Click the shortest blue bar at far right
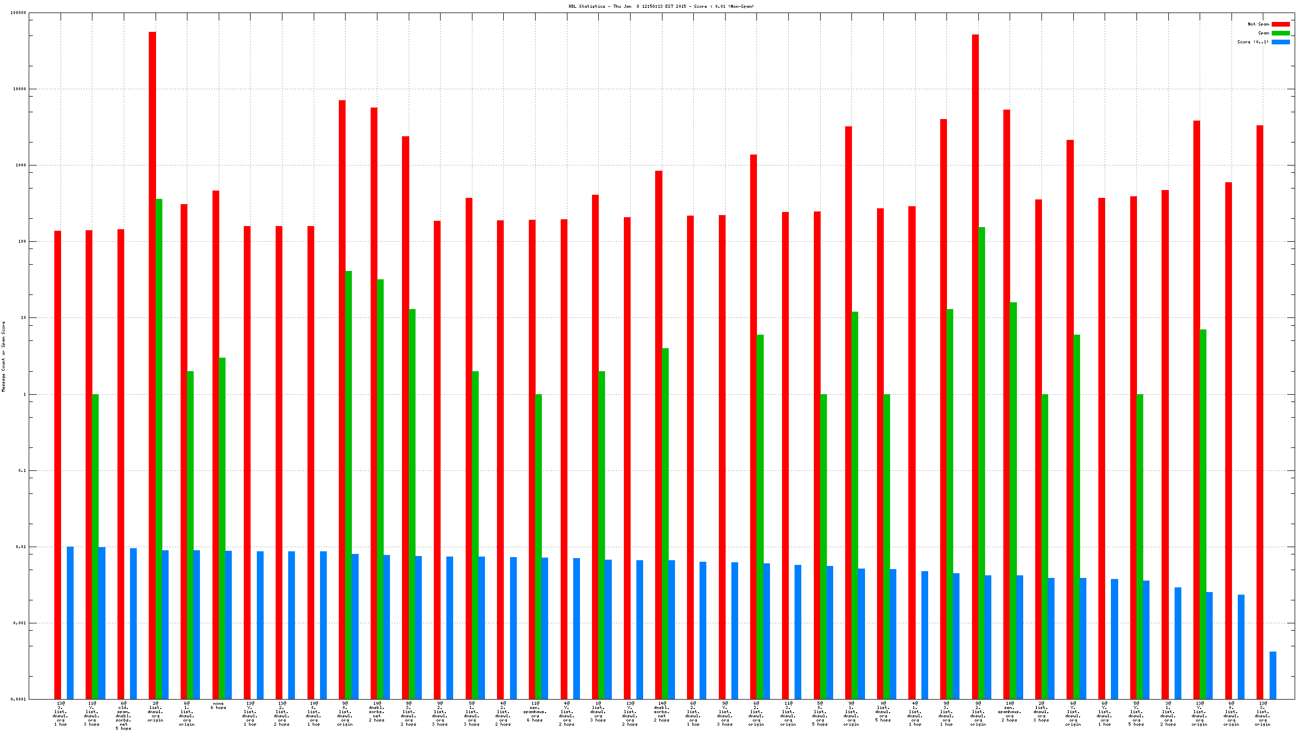The width and height of the screenshot is (1303, 733). [x=1273, y=675]
